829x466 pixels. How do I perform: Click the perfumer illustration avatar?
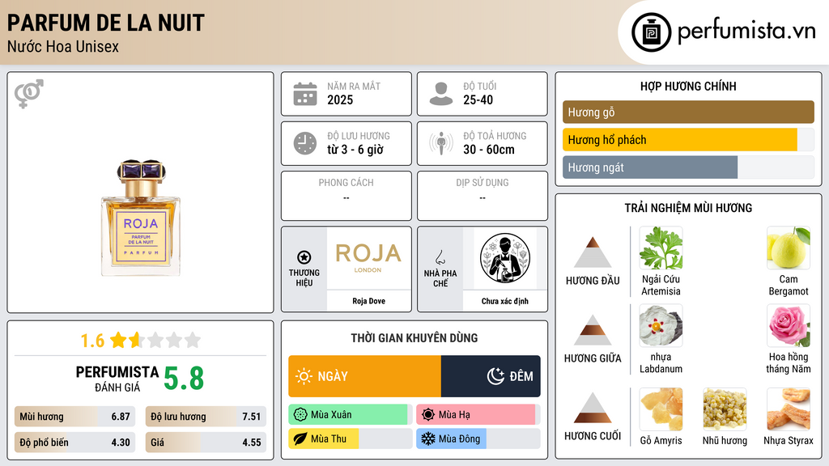tap(505, 258)
